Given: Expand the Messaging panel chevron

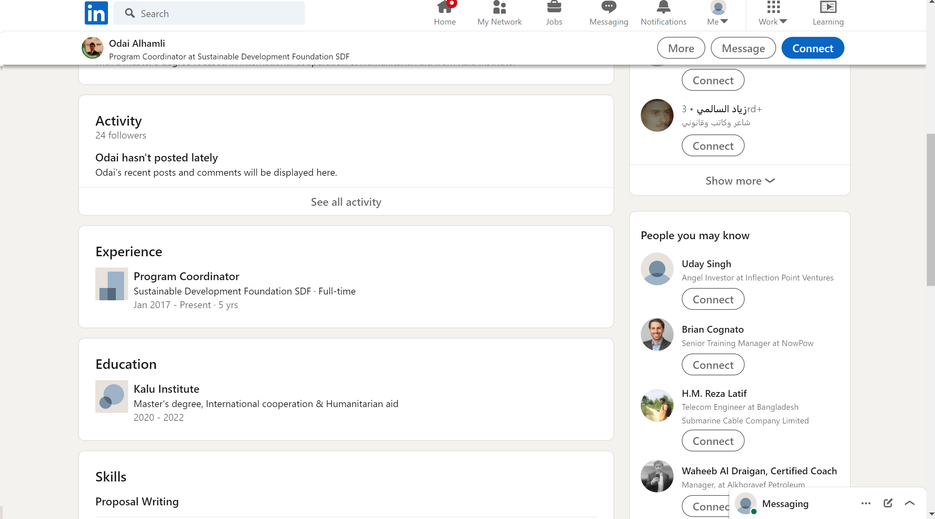Looking at the screenshot, I should point(910,503).
